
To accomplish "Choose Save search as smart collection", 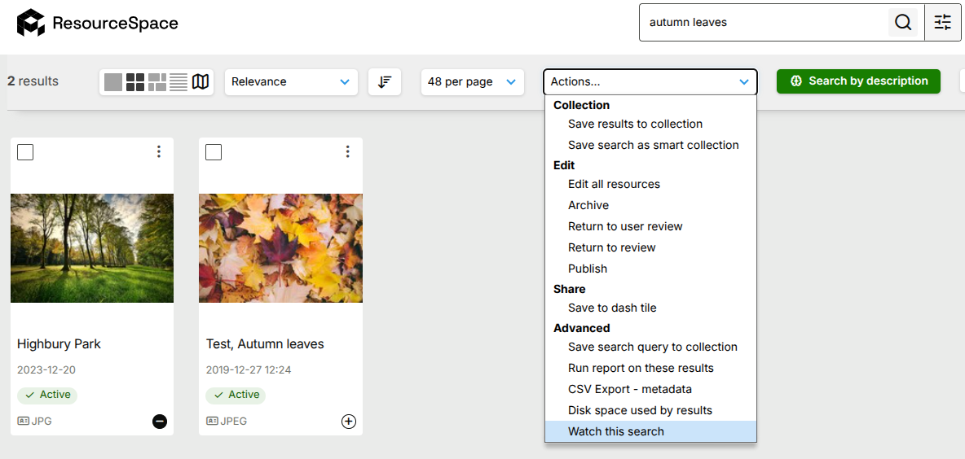I will click(650, 145).
